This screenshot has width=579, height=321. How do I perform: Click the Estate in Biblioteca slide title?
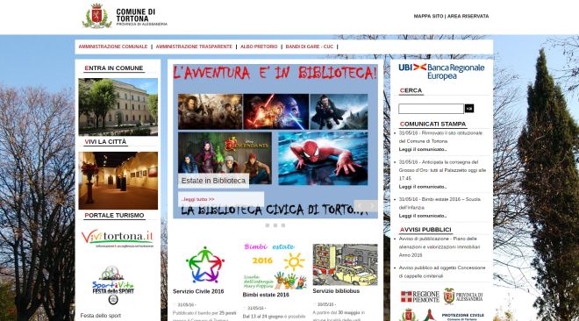coord(213,181)
